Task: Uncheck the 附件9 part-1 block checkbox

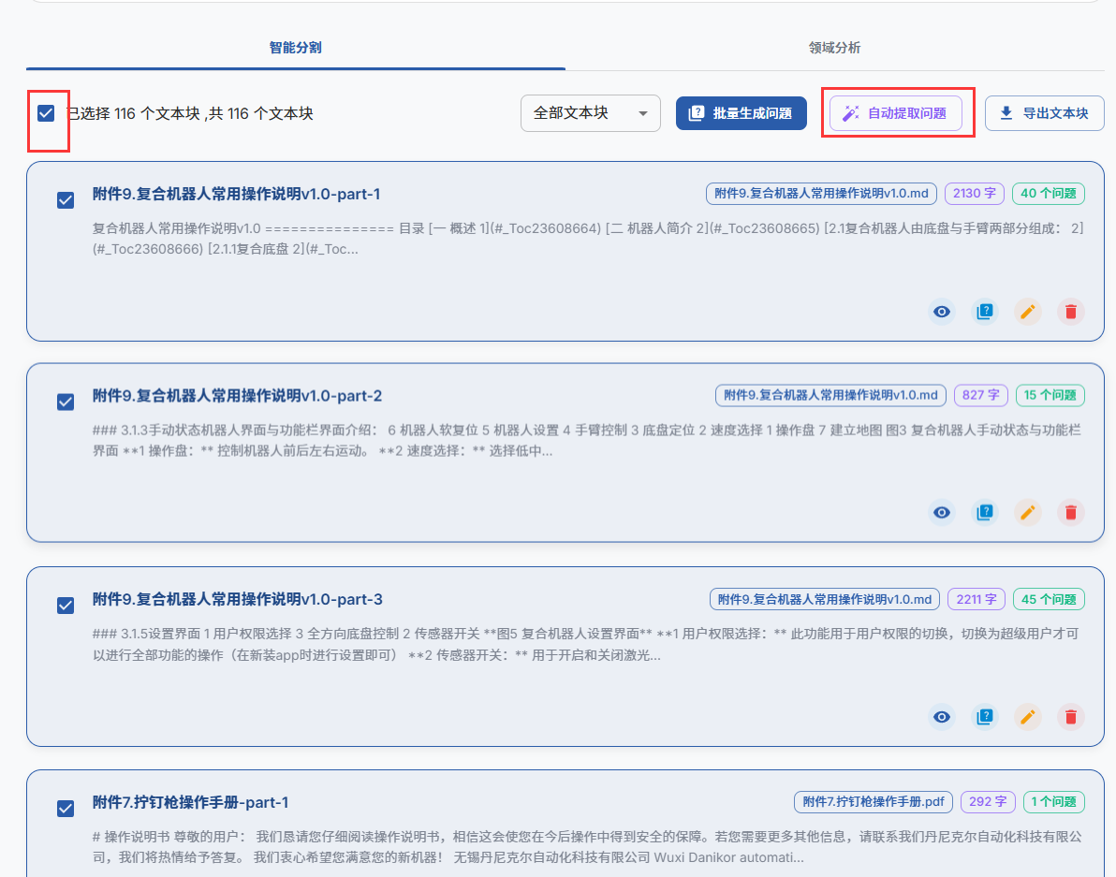Action: click(66, 200)
